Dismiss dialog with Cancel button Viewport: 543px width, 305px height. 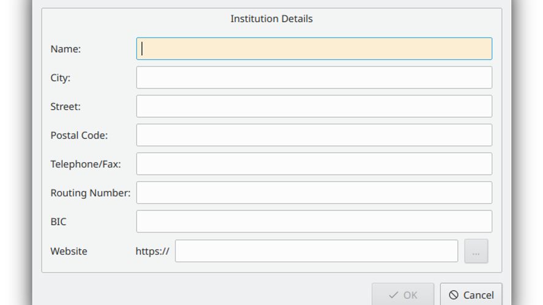pos(471,295)
